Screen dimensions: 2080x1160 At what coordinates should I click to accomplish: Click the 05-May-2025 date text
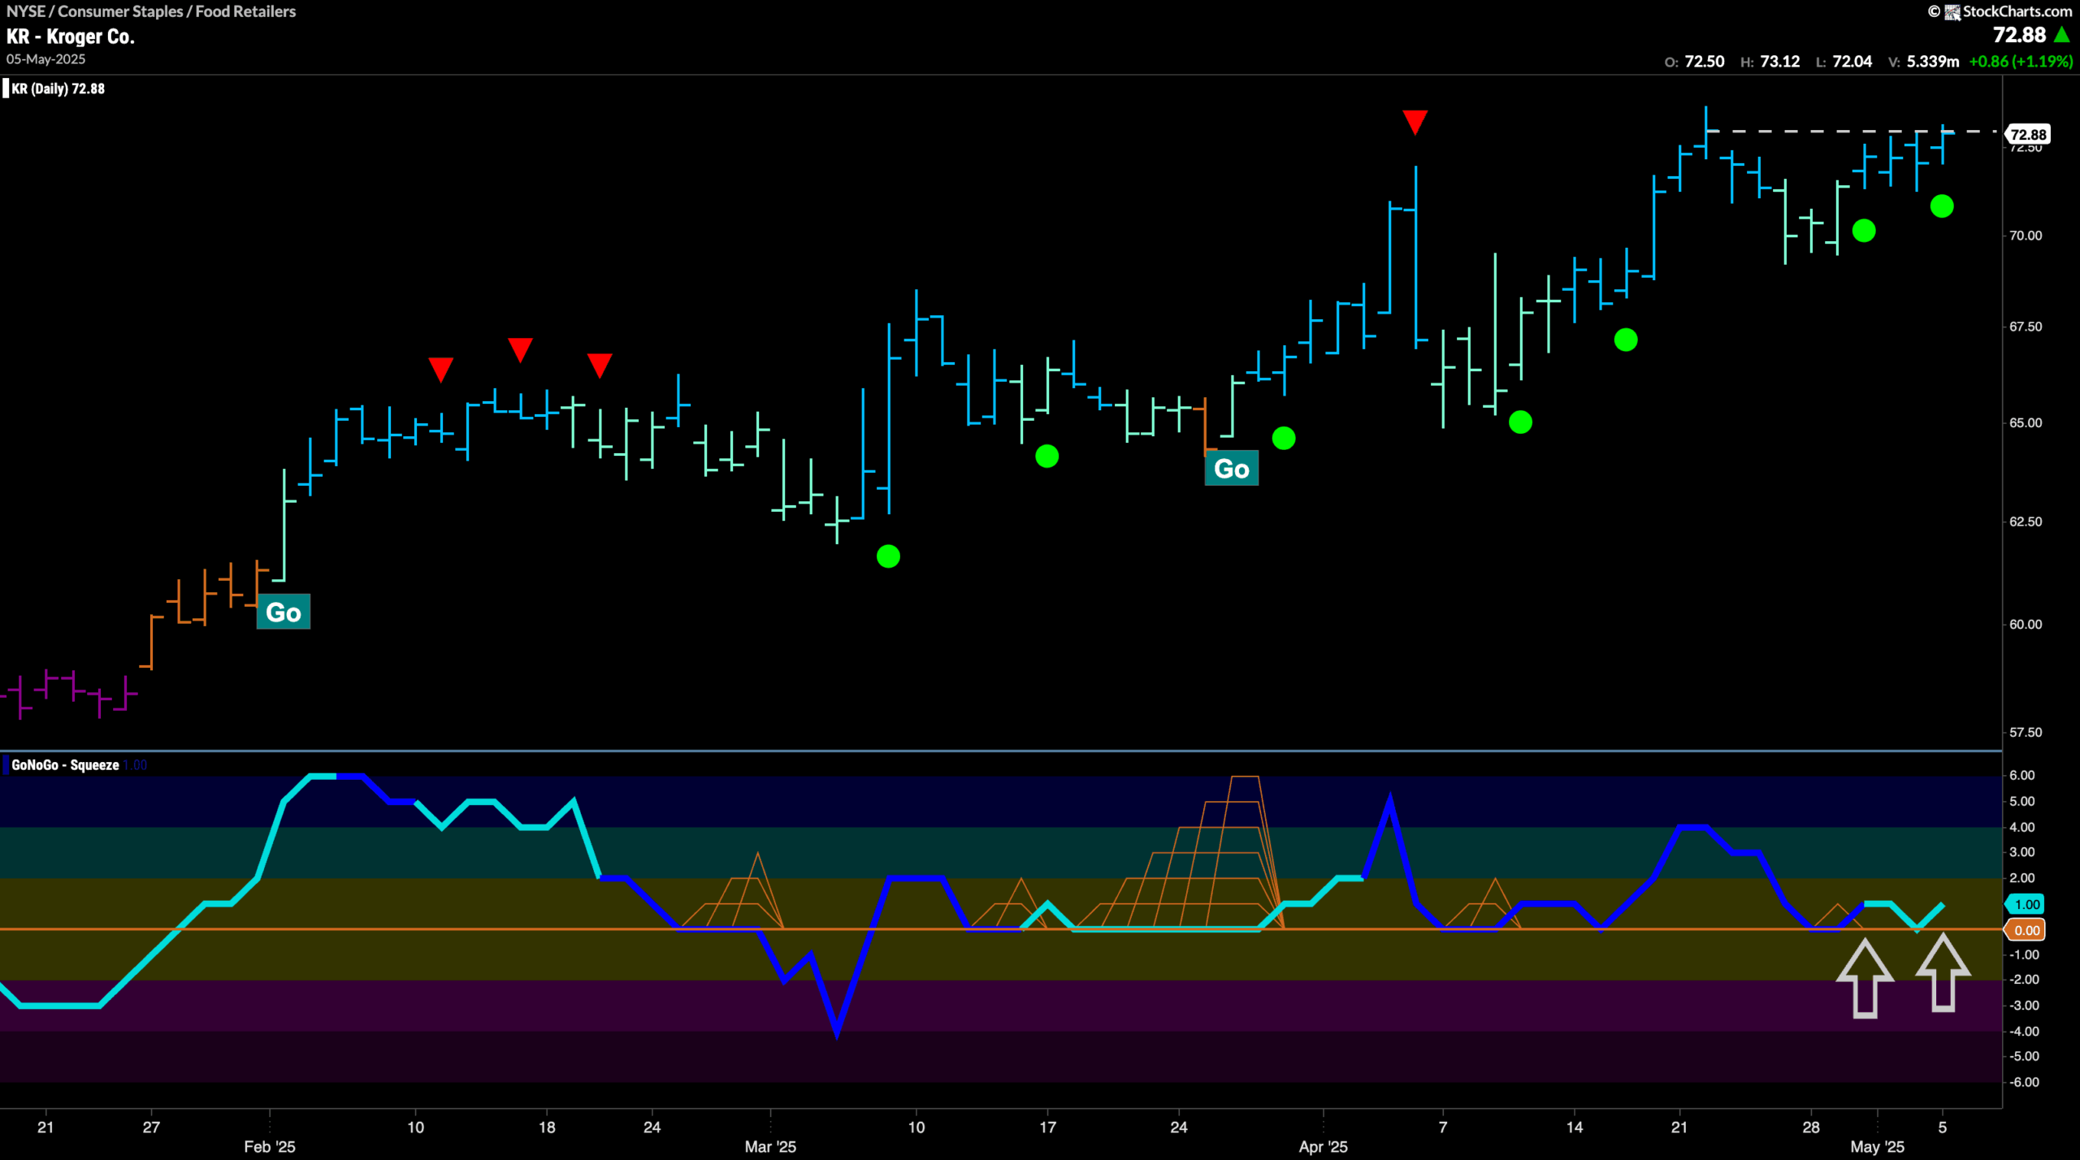click(x=45, y=59)
